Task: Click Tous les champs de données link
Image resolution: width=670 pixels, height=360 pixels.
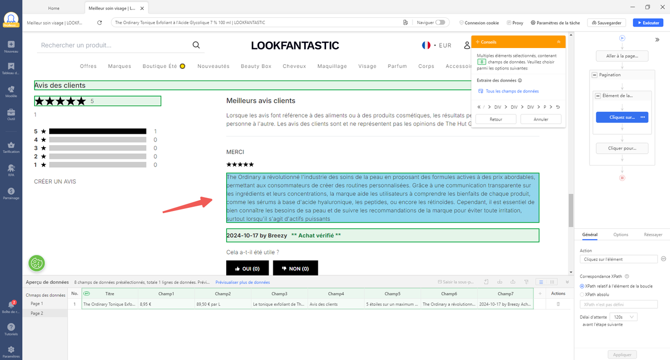Action: pos(512,91)
